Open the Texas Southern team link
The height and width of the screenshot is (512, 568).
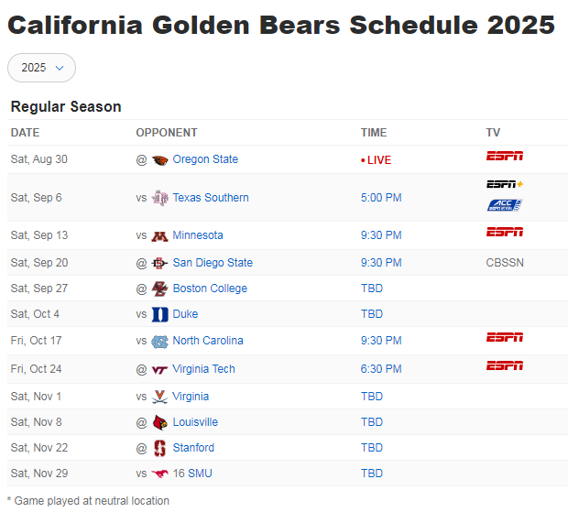tap(211, 198)
